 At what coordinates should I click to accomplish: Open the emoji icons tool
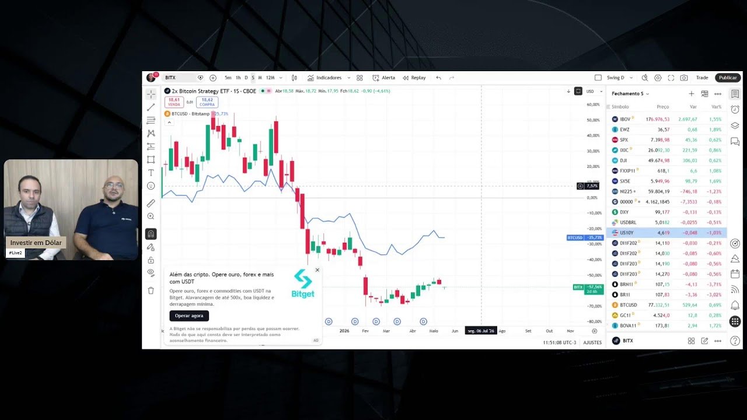coord(151,185)
